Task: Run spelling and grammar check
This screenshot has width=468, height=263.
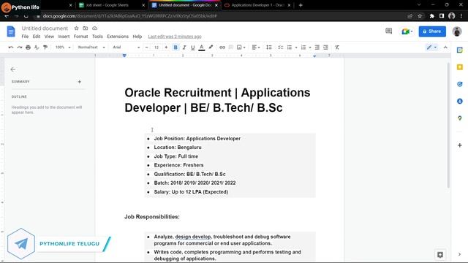Action: (37, 47)
